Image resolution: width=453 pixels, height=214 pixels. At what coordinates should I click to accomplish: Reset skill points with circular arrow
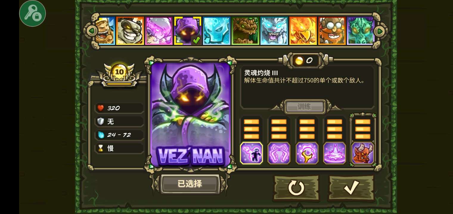coord(296,188)
